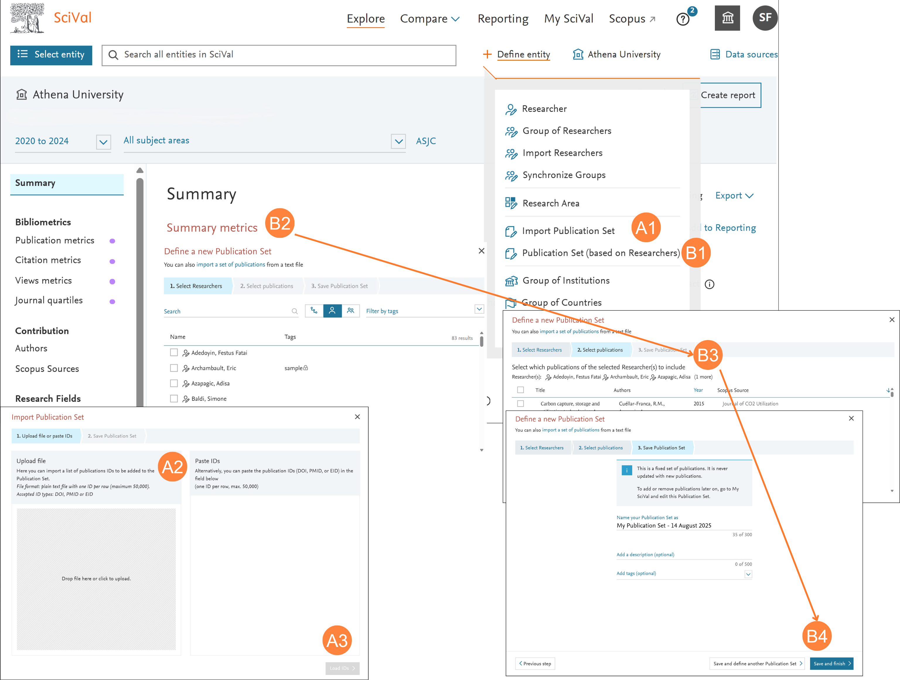Open the SF user avatar menu
The image size is (900, 680).
tap(765, 18)
